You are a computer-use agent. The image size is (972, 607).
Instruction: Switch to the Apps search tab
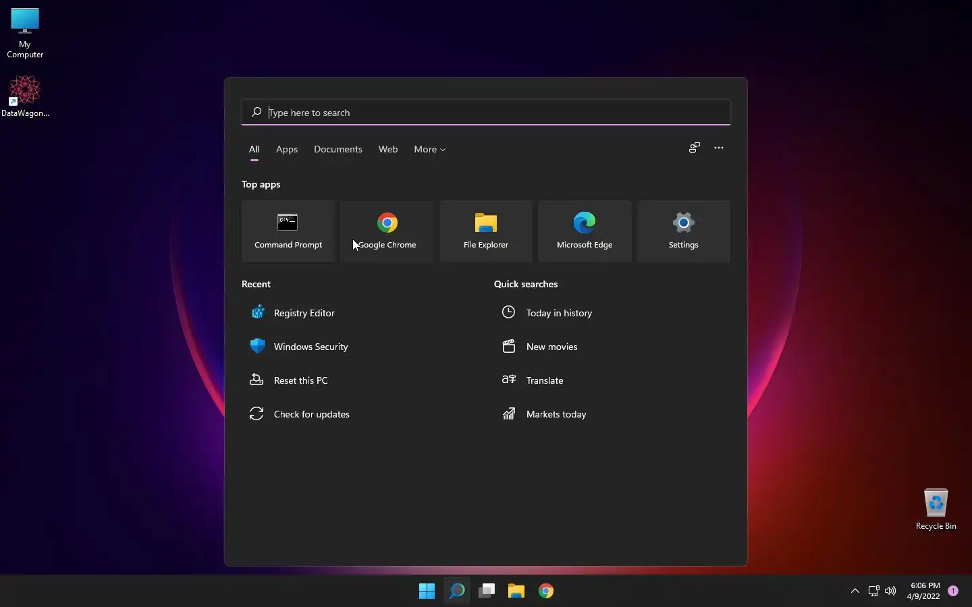pos(287,149)
